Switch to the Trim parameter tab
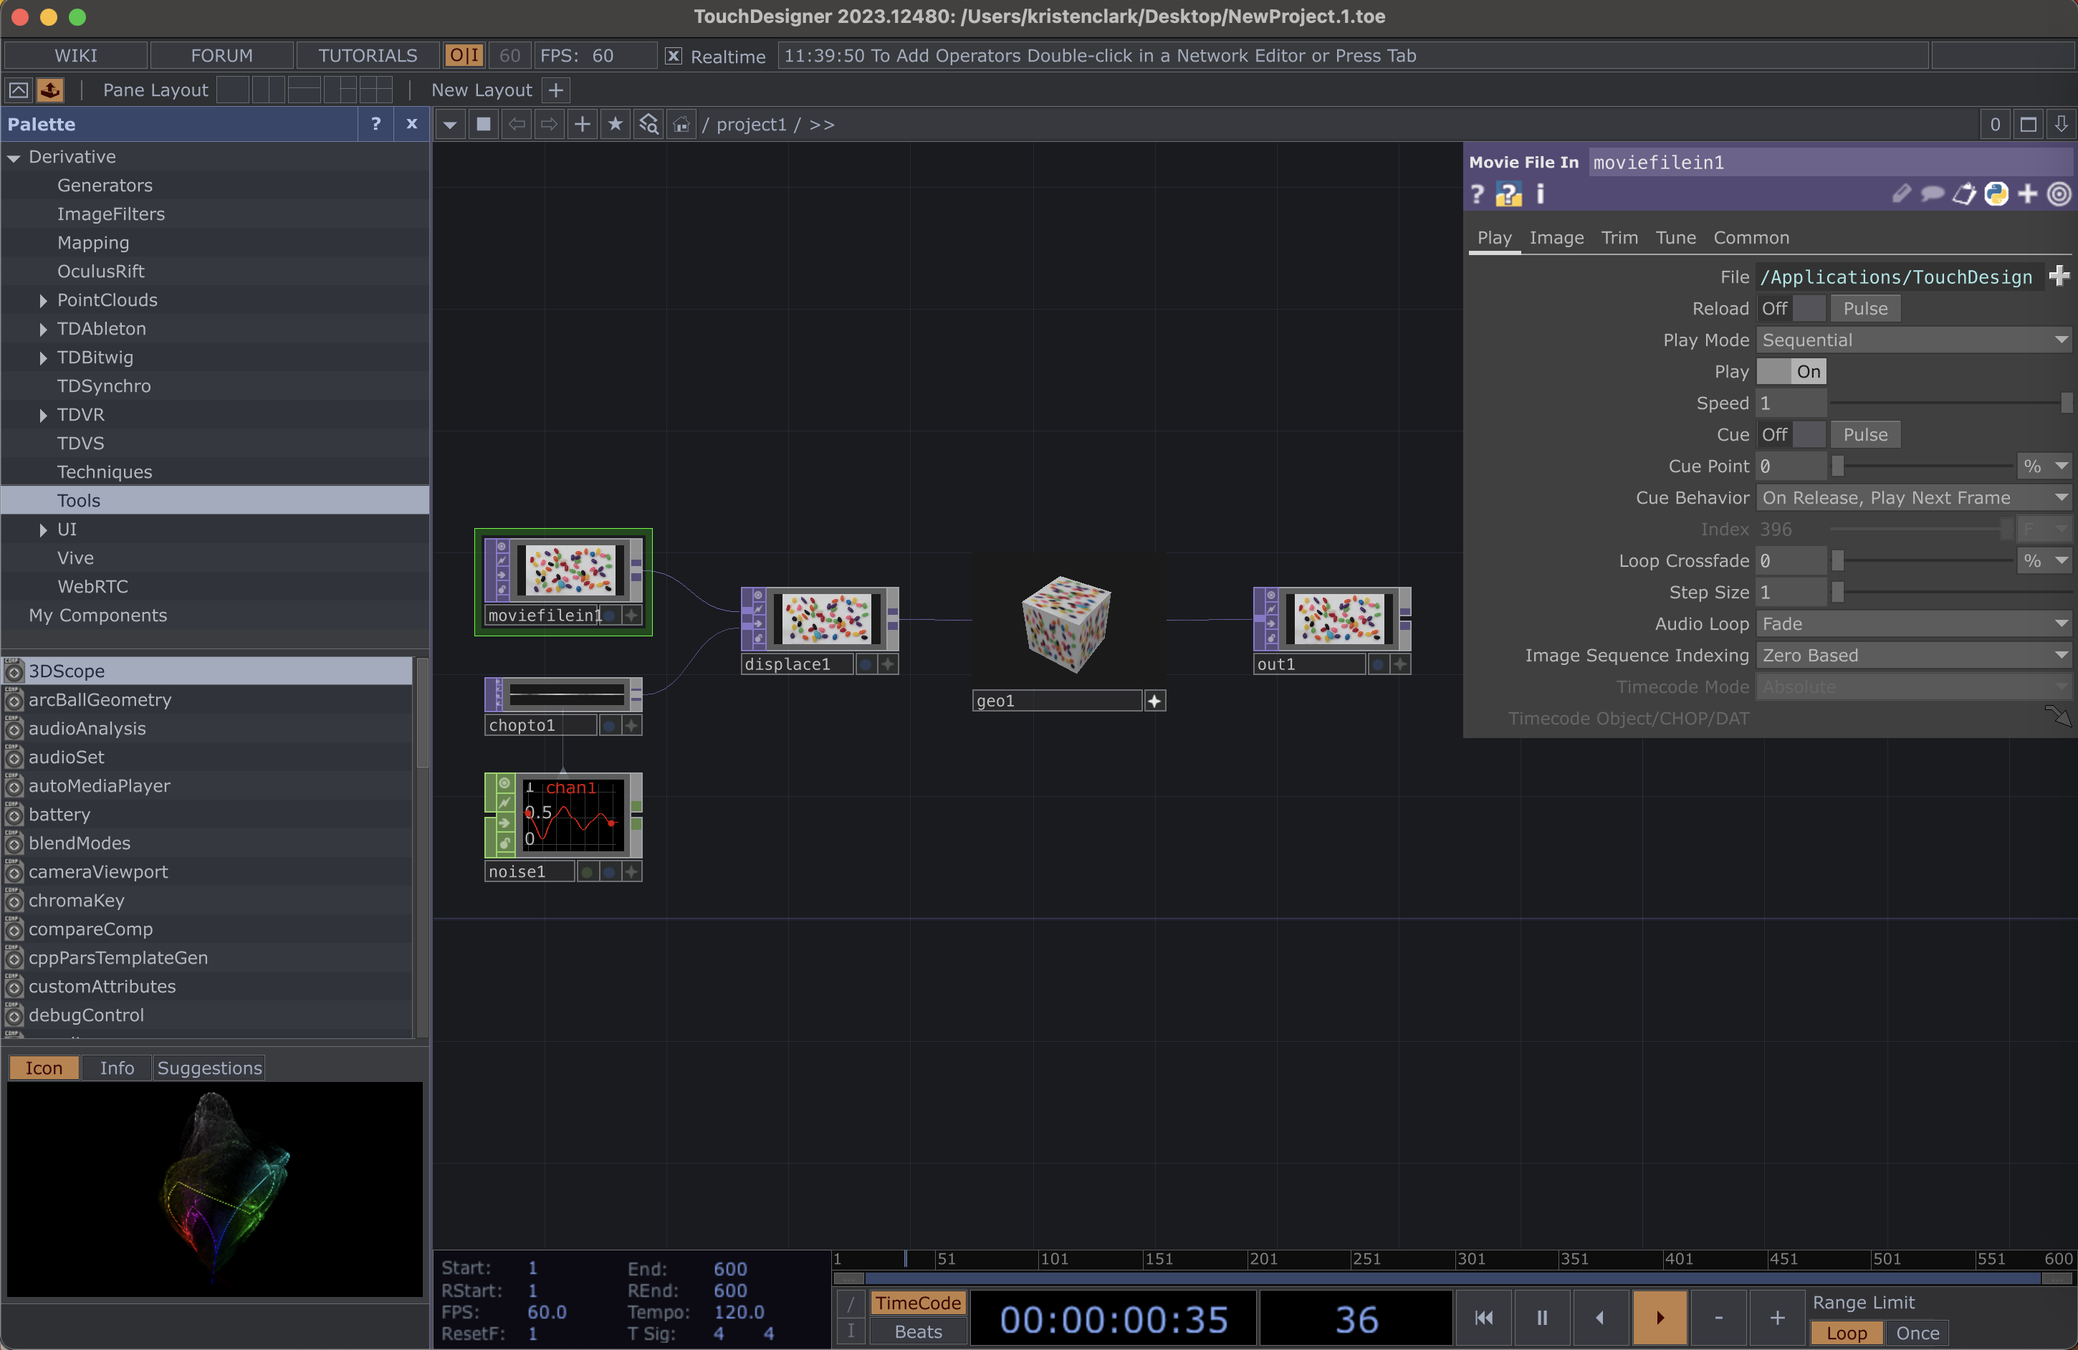This screenshot has height=1350, width=2078. pos(1619,237)
